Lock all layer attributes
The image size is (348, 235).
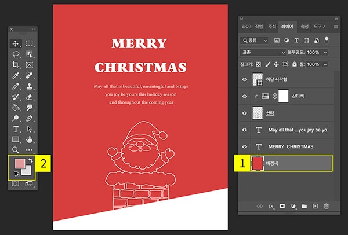[294, 64]
